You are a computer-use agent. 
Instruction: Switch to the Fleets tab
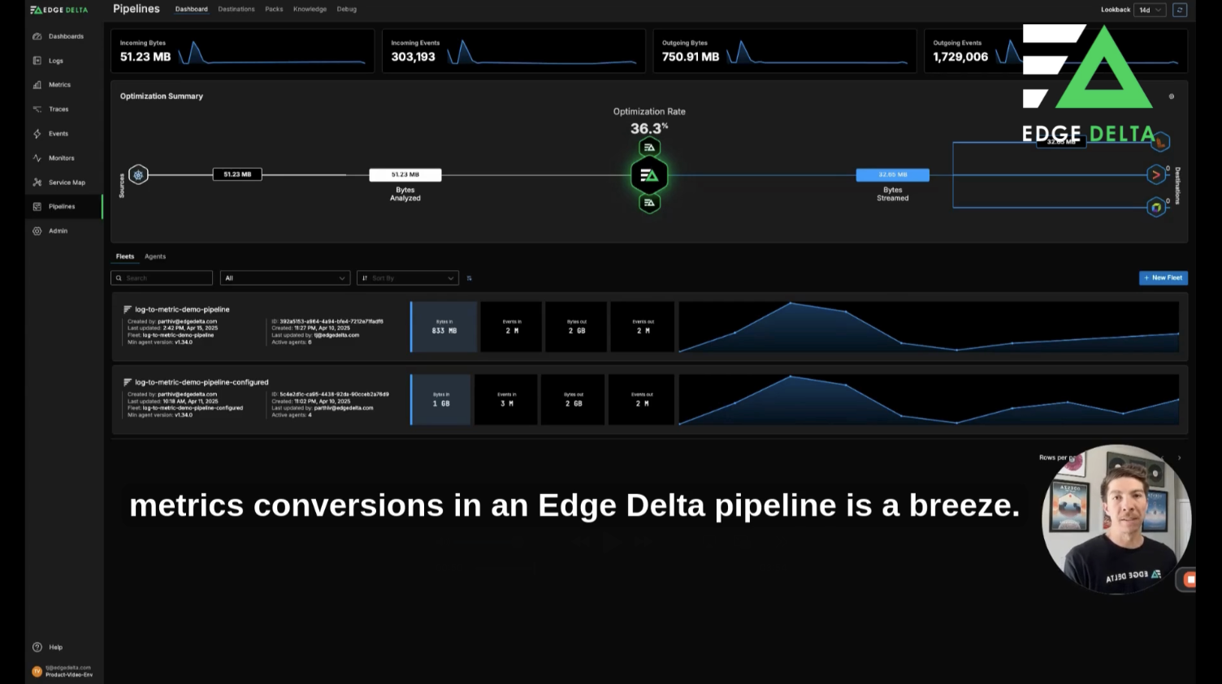click(x=124, y=256)
